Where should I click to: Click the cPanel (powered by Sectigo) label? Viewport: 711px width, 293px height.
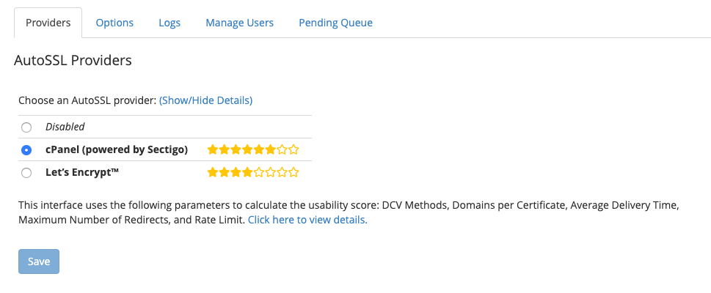tap(117, 149)
